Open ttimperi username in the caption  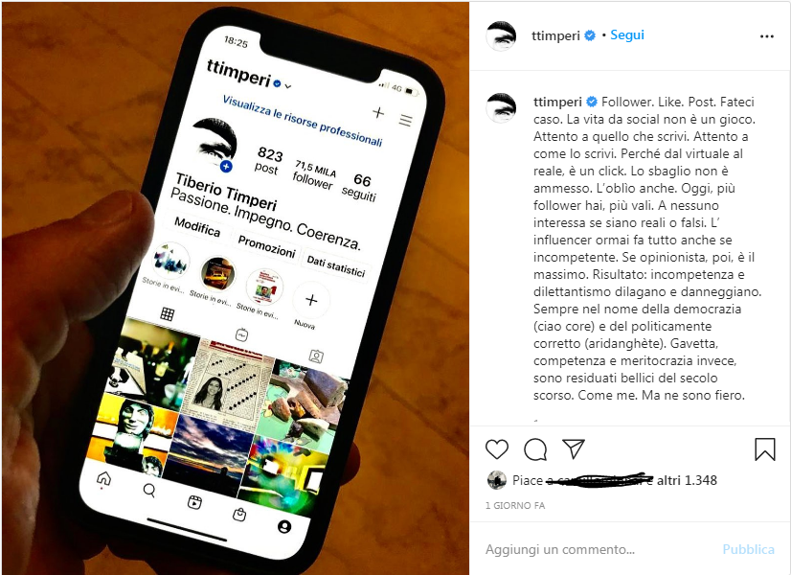(557, 102)
